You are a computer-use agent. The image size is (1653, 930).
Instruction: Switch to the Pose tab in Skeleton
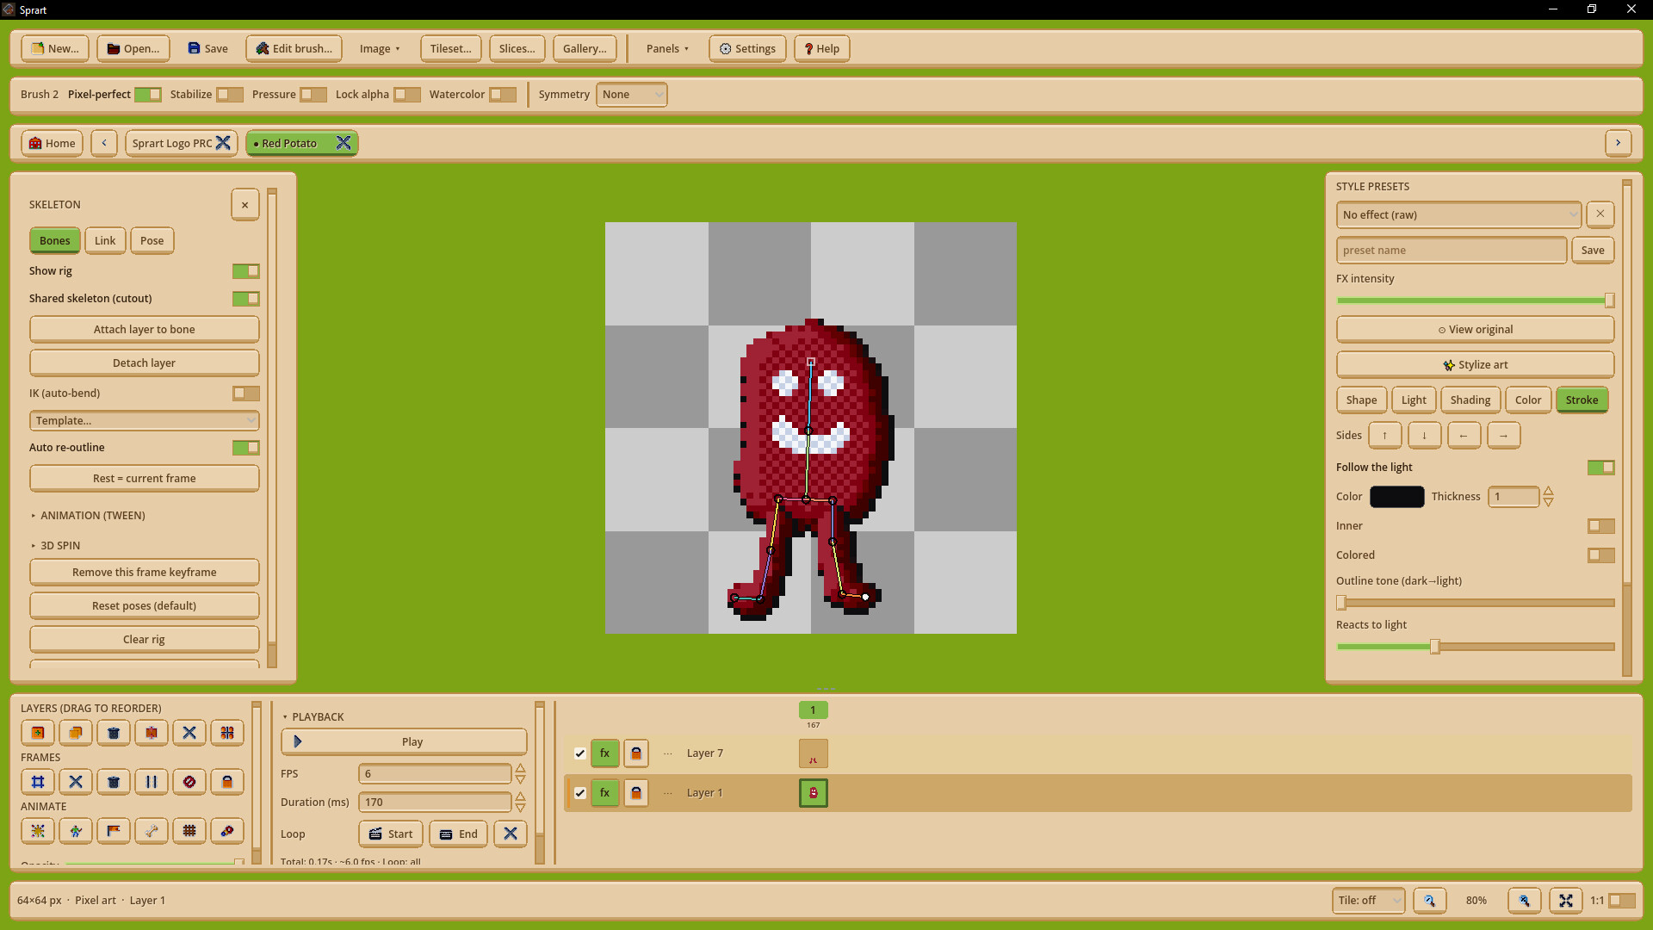[152, 241]
